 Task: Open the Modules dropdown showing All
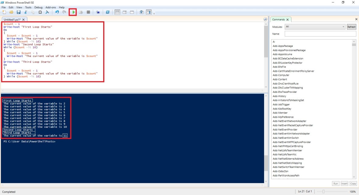coord(315,27)
